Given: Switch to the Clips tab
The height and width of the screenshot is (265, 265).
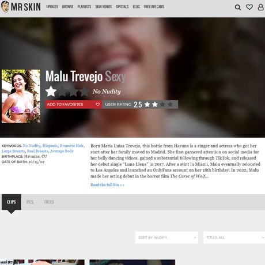Looking at the screenshot, I should (12, 202).
